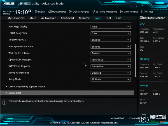The height and width of the screenshot is (126, 168).
Task: Click the BCLK 100.0 MHz value
Action: pos(144,41)
